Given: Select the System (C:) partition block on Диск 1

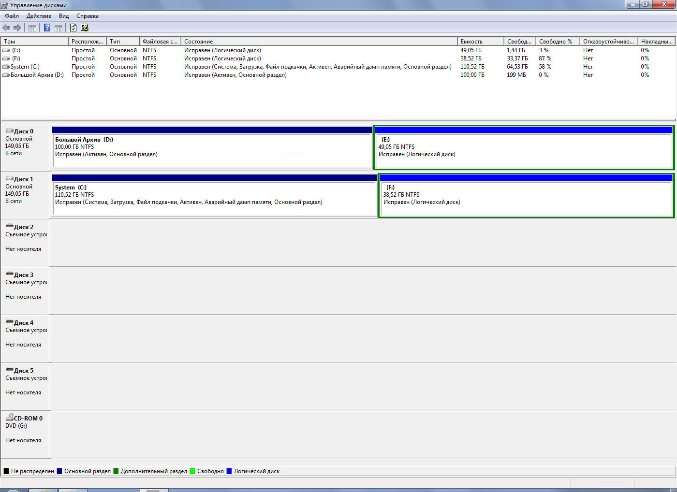Looking at the screenshot, I should click(214, 195).
